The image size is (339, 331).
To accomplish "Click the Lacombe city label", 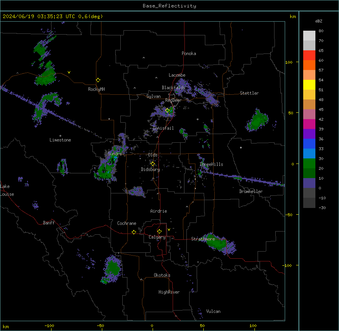I will point(177,75).
